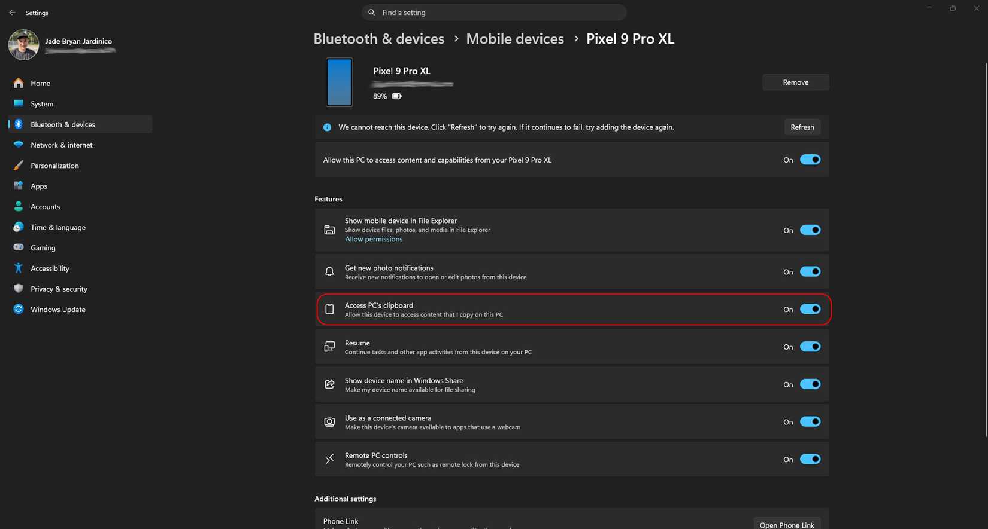The height and width of the screenshot is (529, 988).
Task: Click the clipboard icon for Access PC's clipboard
Action: 329,309
